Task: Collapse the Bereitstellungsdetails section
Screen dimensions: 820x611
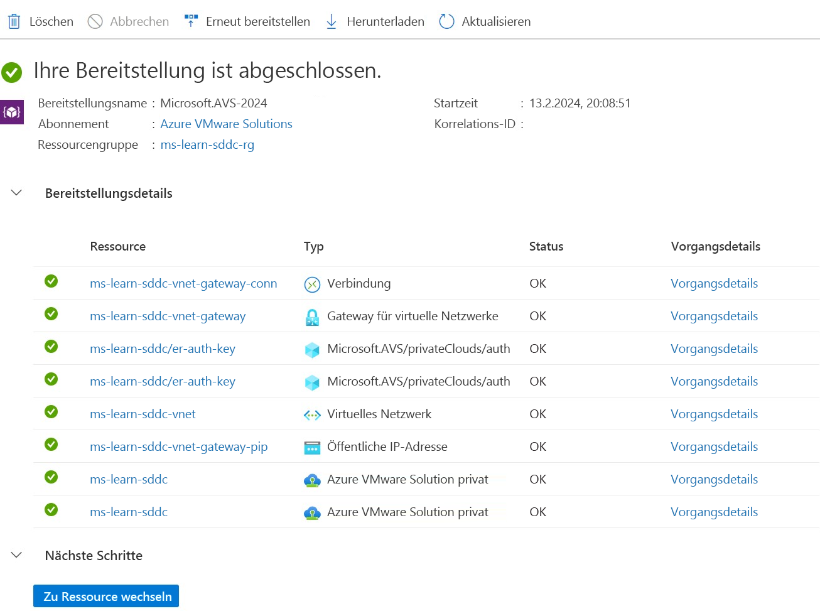Action: [16, 193]
